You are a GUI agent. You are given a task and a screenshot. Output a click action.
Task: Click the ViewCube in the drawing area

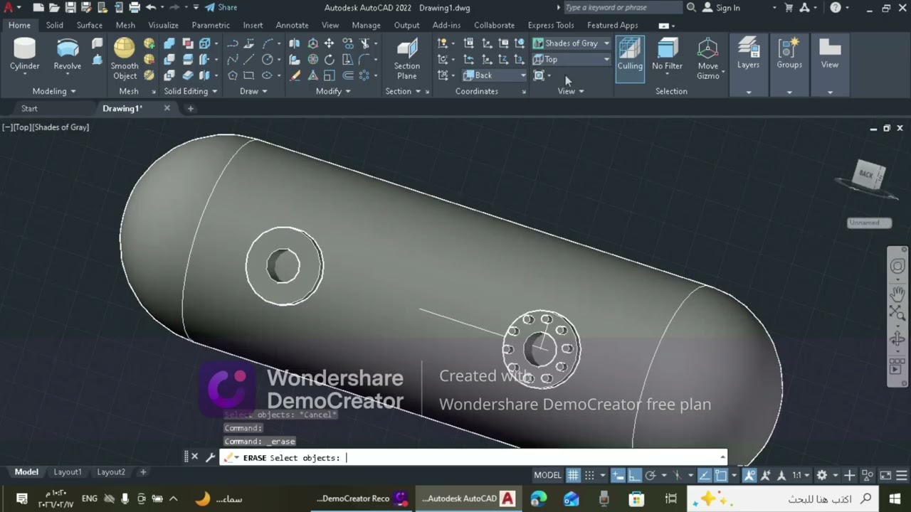click(868, 175)
